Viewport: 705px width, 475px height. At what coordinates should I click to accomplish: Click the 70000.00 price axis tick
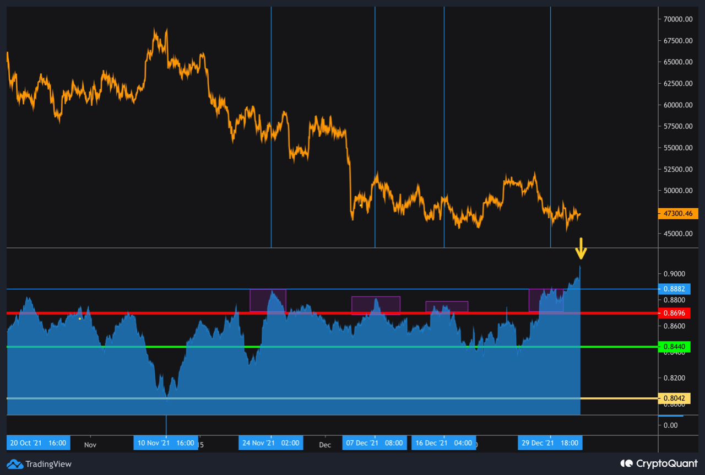click(677, 19)
